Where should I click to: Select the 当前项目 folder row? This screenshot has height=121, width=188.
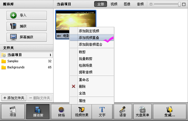point(27,55)
